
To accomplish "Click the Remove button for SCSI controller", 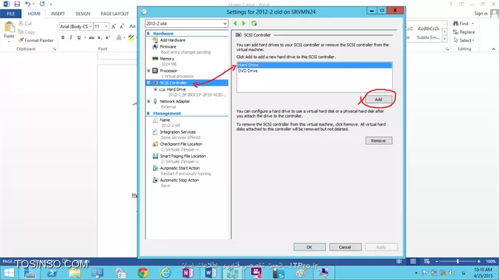I will 379,141.
